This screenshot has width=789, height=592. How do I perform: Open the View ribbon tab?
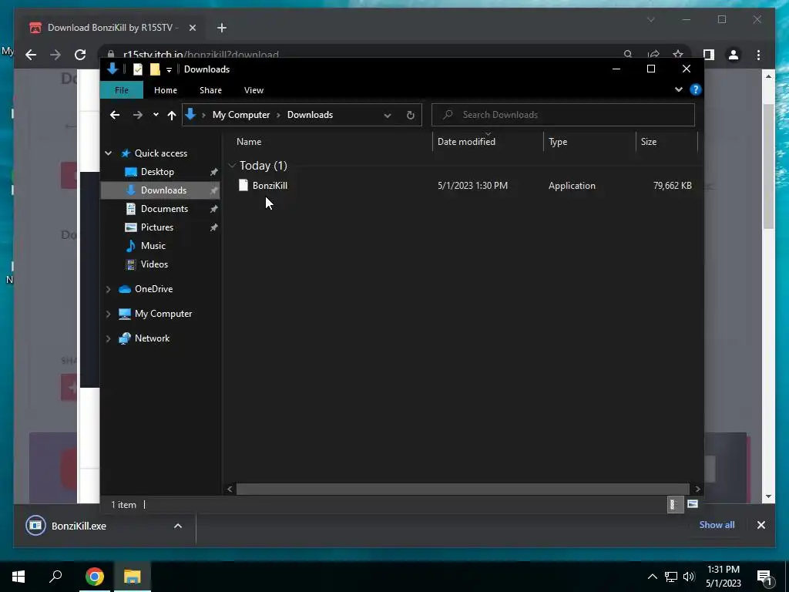click(x=253, y=90)
